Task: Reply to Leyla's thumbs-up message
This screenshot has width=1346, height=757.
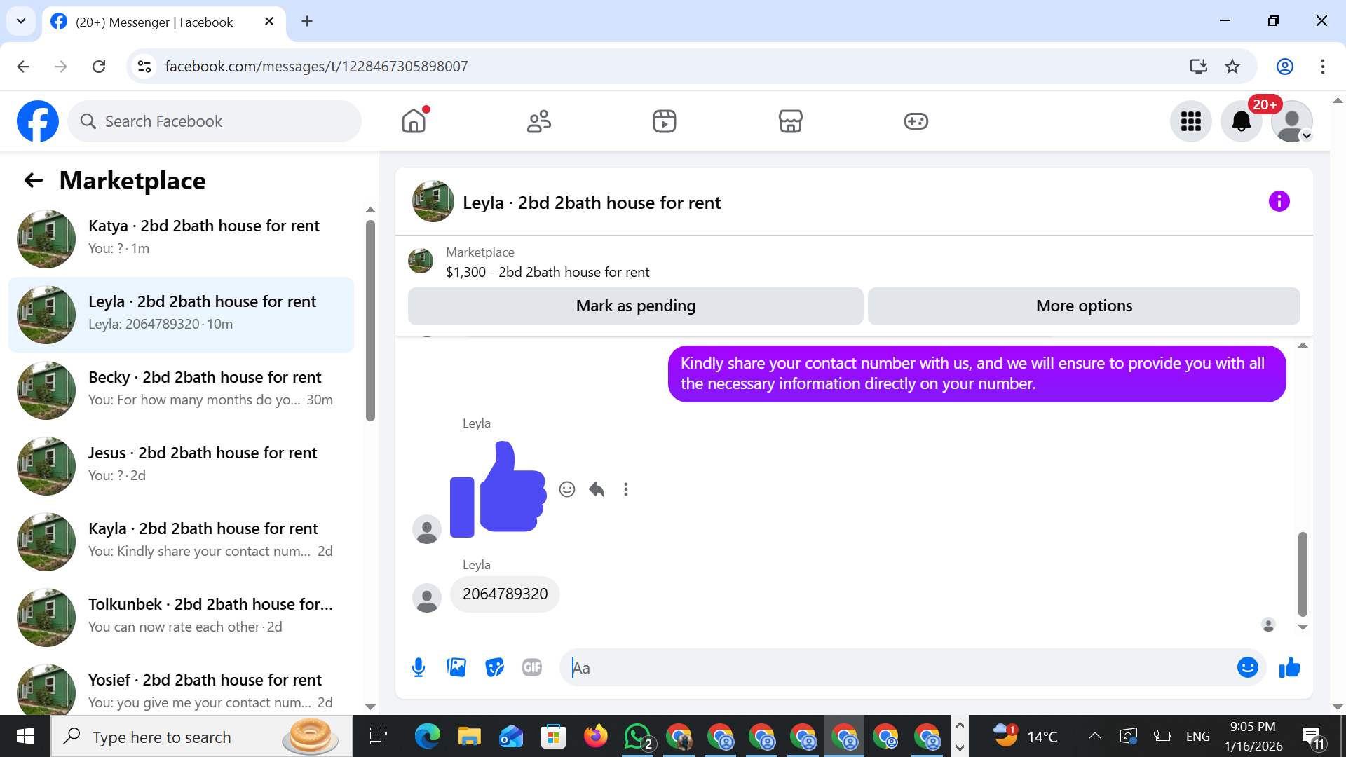Action: point(597,489)
